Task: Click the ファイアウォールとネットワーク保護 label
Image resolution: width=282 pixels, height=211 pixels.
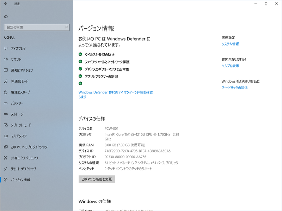Action: (x=107, y=62)
